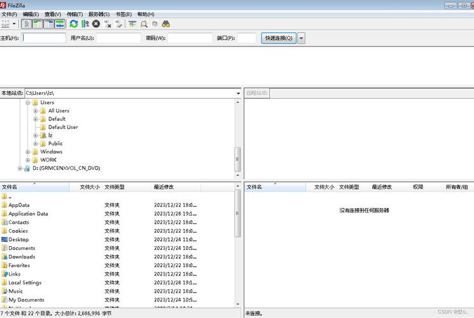Sort local files by 文件类型 column

tap(127, 187)
